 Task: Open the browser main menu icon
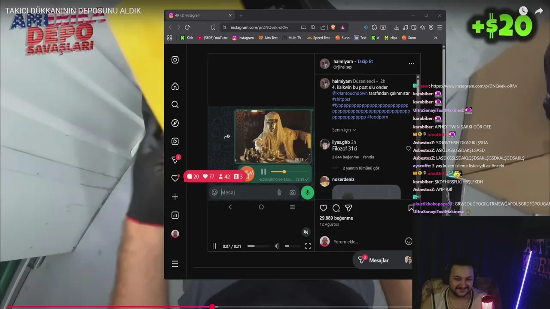pos(439,27)
